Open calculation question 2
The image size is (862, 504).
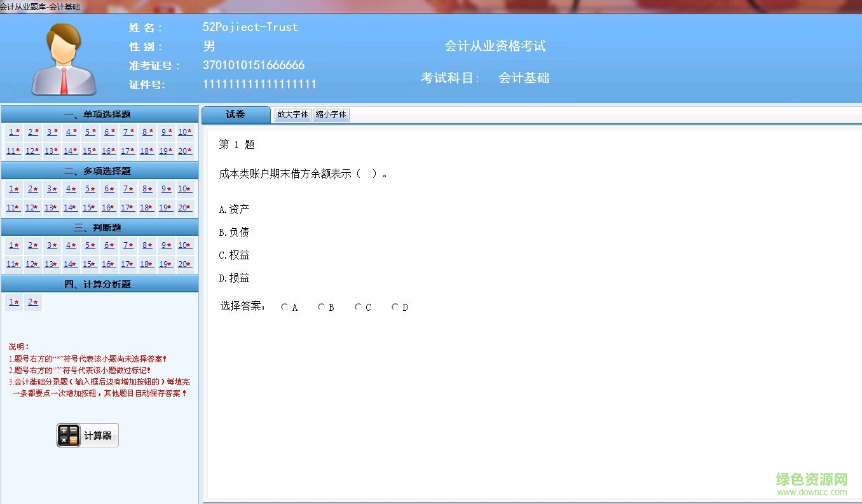click(x=32, y=302)
